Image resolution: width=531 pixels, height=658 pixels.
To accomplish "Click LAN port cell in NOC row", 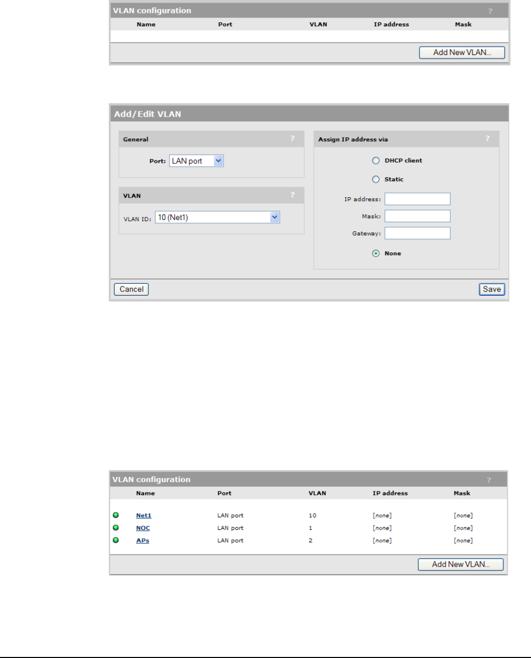I will [x=230, y=528].
